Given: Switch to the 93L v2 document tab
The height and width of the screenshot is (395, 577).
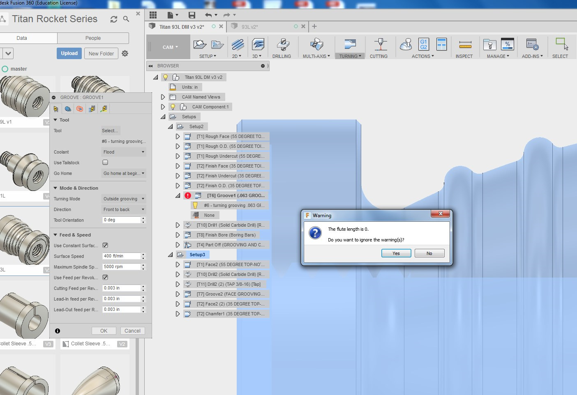Looking at the screenshot, I should coord(249,27).
